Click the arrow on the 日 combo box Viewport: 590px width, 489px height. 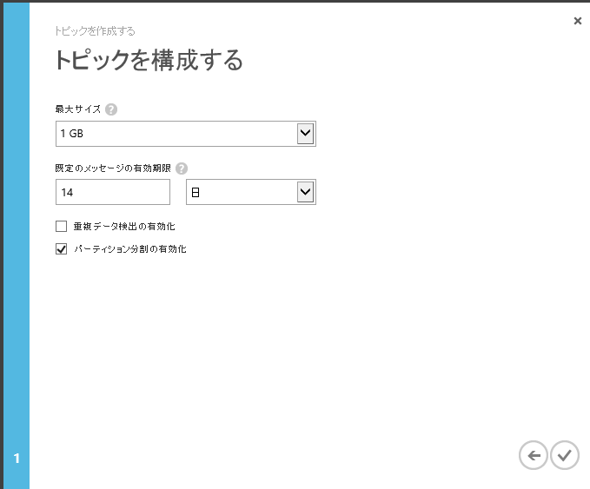[305, 192]
